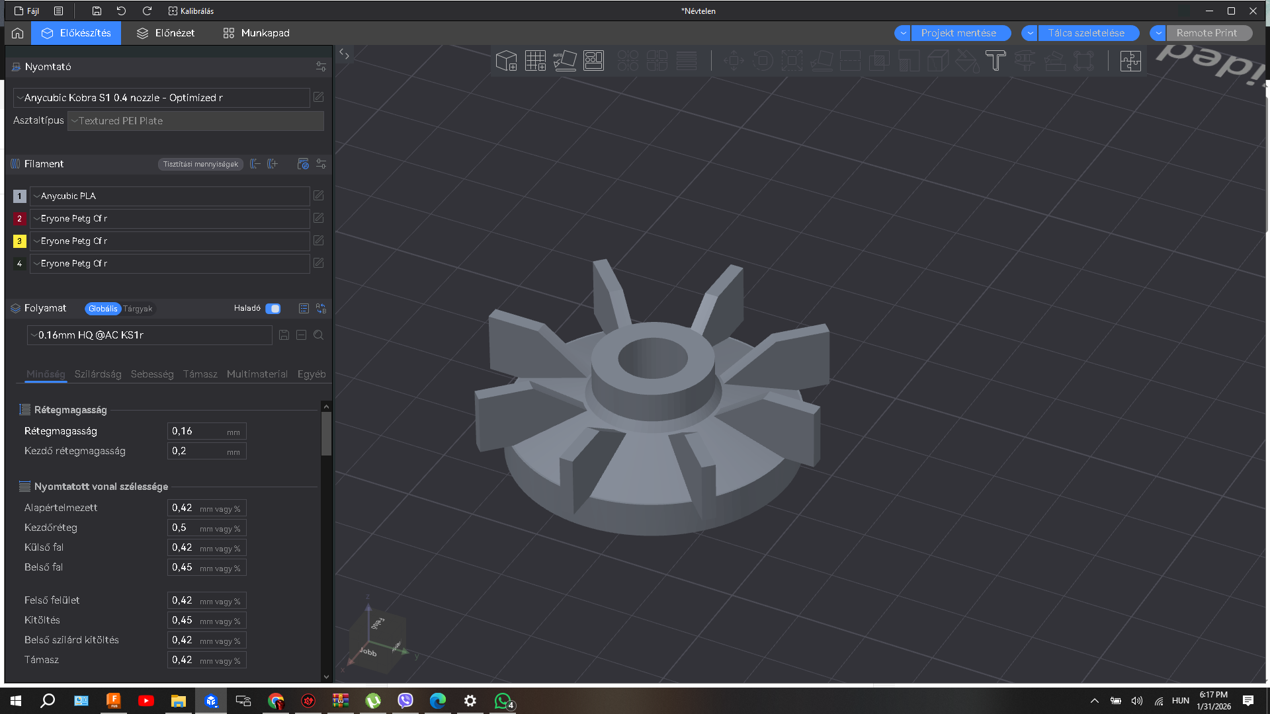Open filament 2 Eryone Petg dropdown
1270x714 pixels.
(x=169, y=218)
